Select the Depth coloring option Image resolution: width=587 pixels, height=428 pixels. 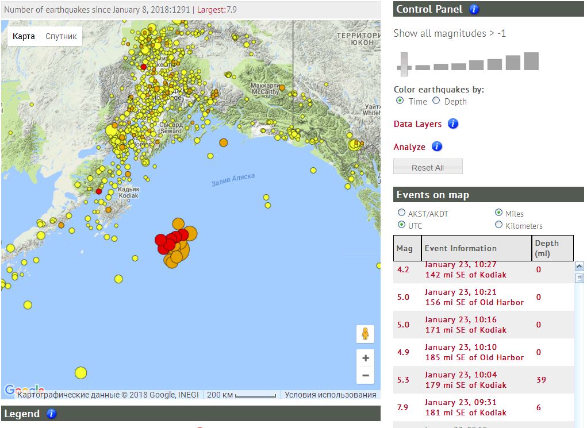[x=436, y=101]
